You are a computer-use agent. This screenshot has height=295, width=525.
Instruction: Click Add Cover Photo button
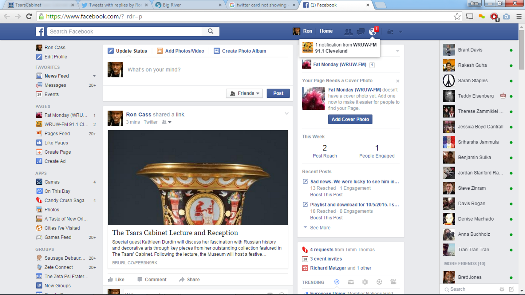click(350, 119)
